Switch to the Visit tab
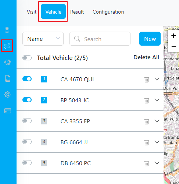This screenshot has height=184, width=179. pyautogui.click(x=32, y=12)
